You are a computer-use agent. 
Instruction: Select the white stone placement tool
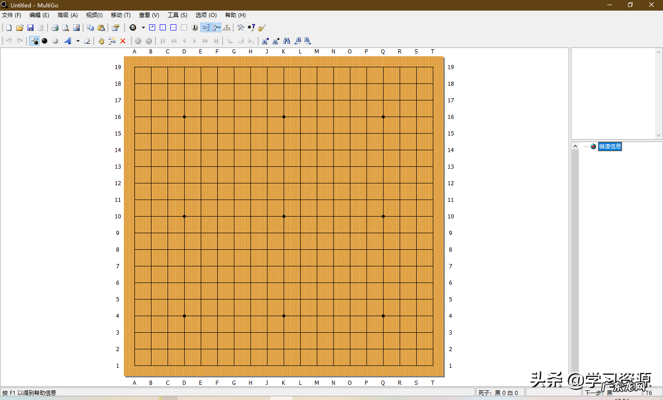click(55, 41)
